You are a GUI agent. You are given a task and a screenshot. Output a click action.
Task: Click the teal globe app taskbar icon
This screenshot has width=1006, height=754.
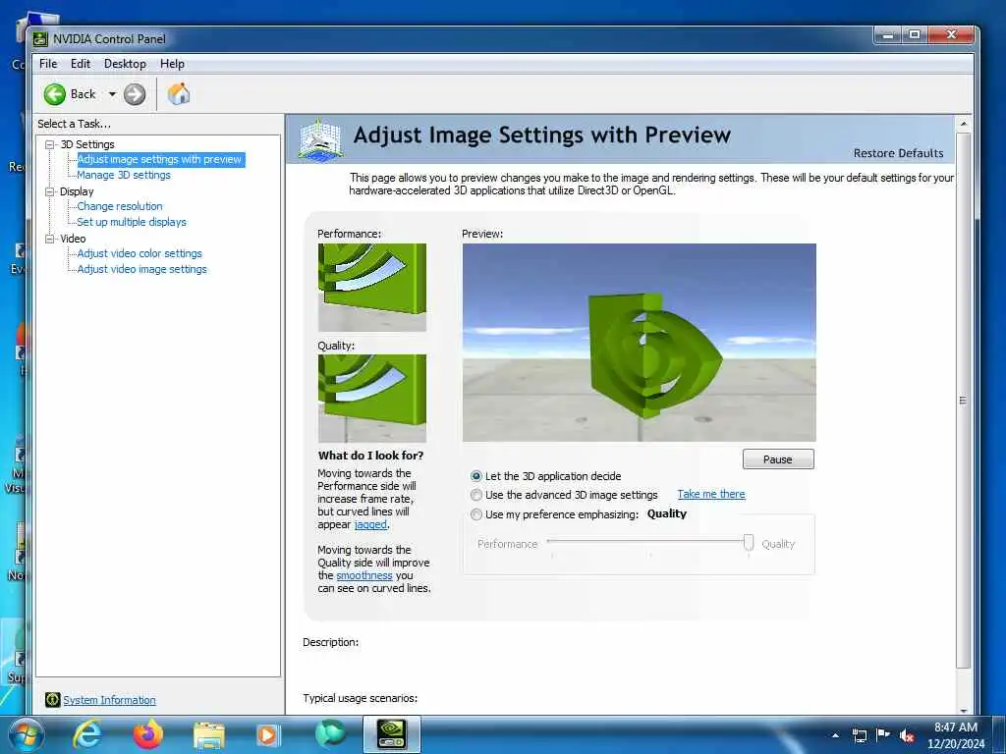pyautogui.click(x=330, y=734)
